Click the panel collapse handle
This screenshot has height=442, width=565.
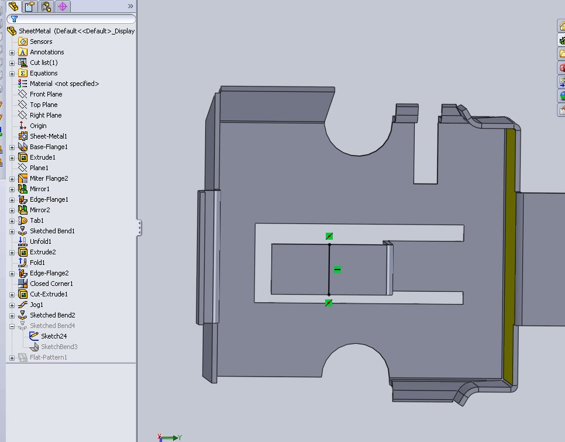[x=139, y=228]
